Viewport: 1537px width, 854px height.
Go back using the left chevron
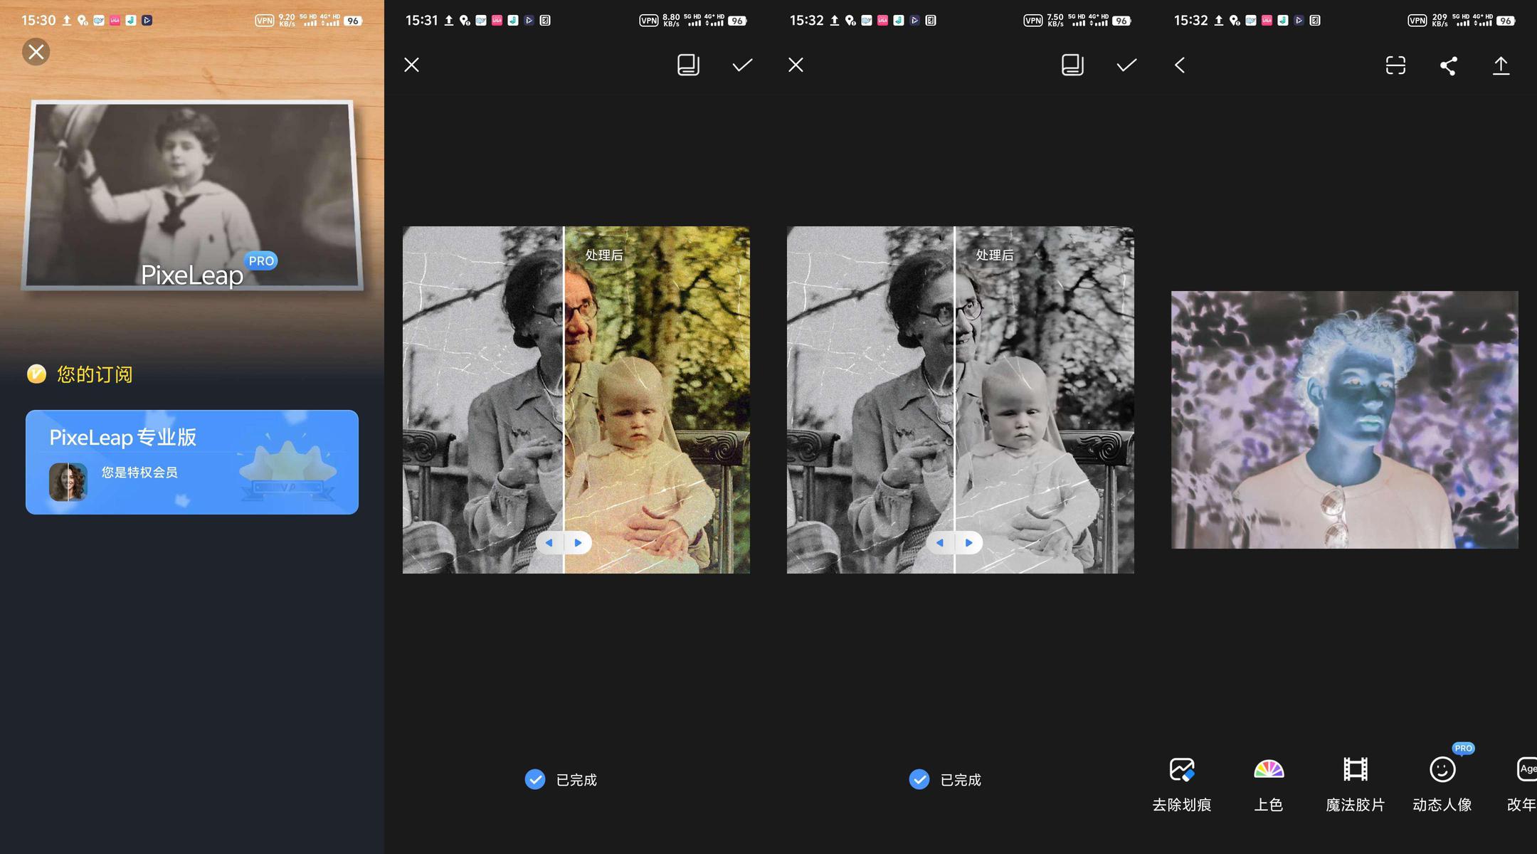pos(1180,65)
